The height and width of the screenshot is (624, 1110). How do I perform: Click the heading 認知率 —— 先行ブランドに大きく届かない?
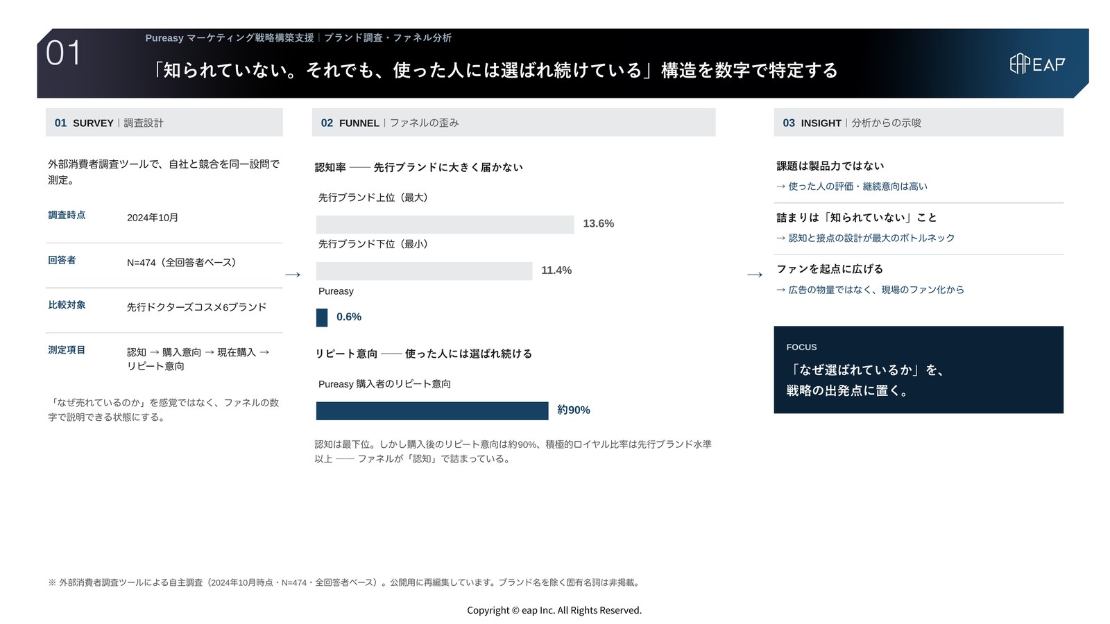pos(419,167)
